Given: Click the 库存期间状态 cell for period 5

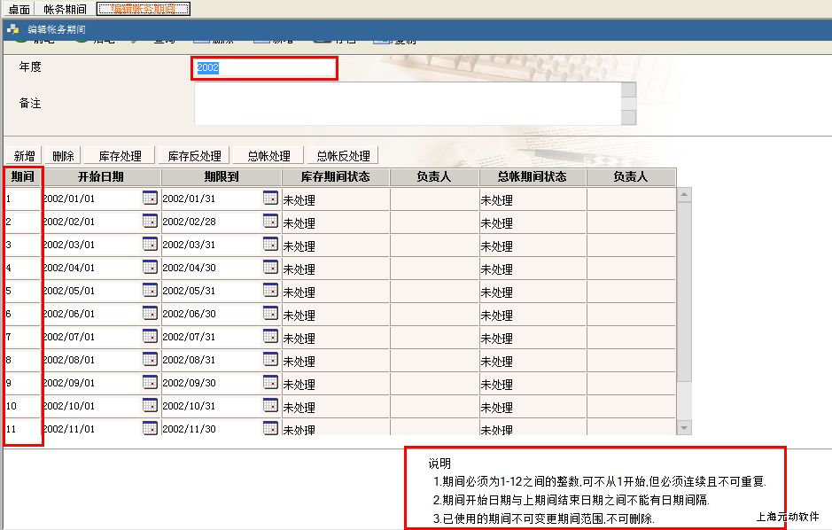Looking at the screenshot, I should click(x=335, y=291).
